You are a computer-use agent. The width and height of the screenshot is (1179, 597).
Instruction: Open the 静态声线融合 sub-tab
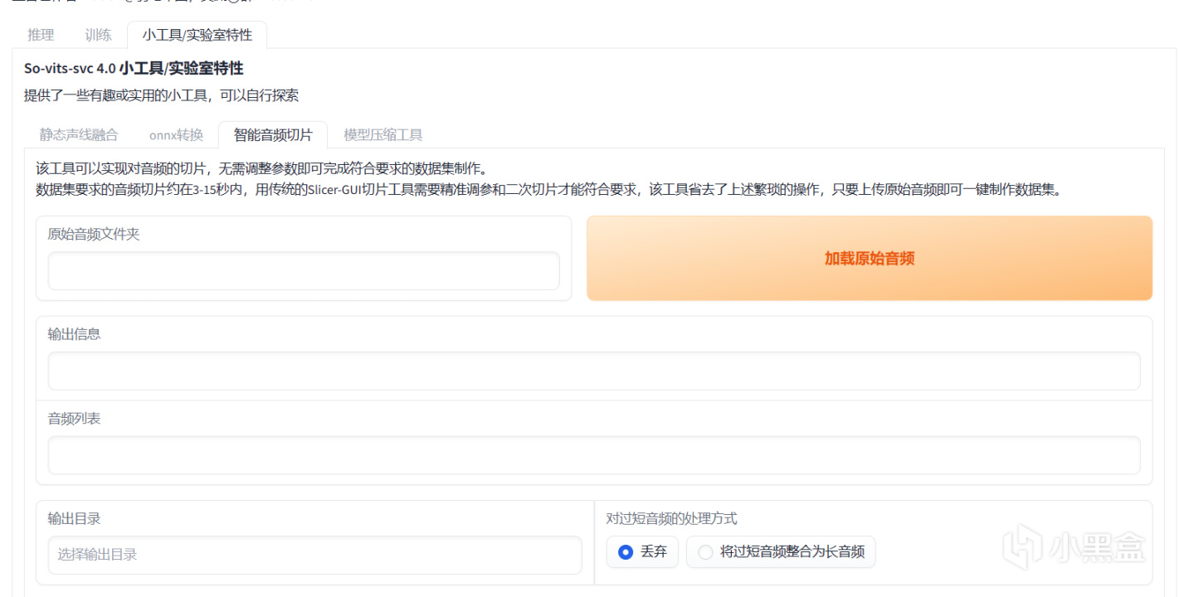(79, 135)
